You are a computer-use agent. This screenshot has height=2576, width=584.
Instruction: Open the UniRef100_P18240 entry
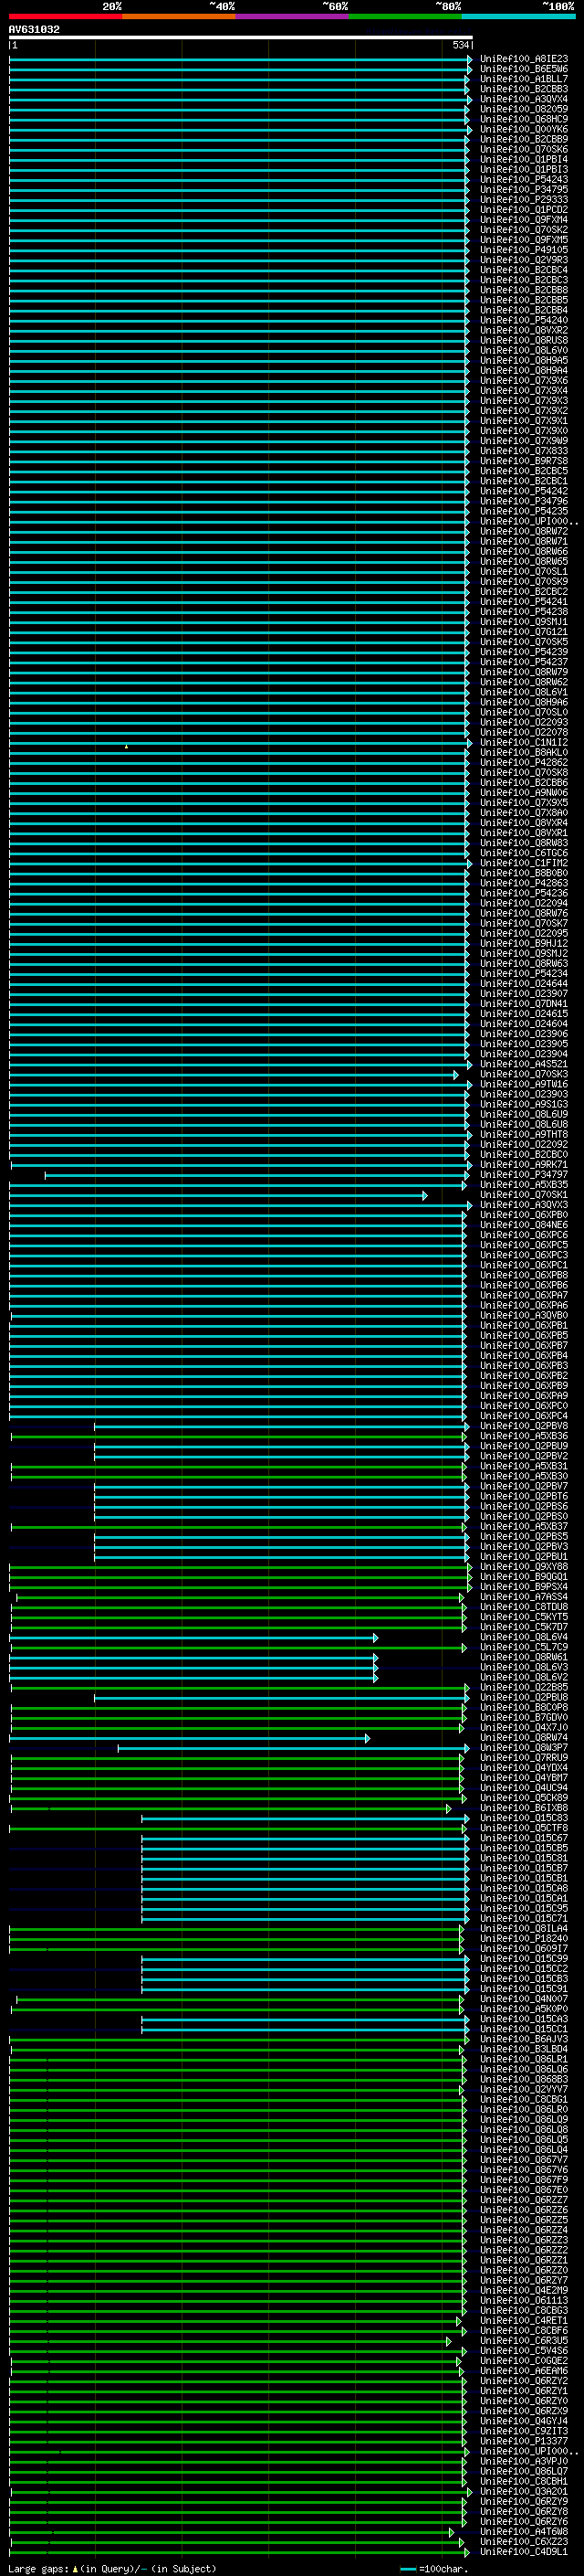point(524,1939)
